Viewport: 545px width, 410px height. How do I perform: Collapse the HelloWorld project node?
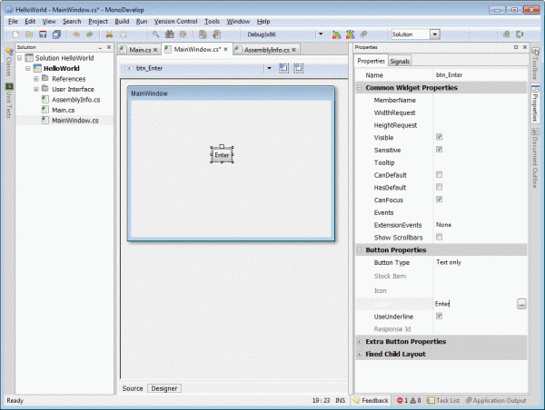28,68
